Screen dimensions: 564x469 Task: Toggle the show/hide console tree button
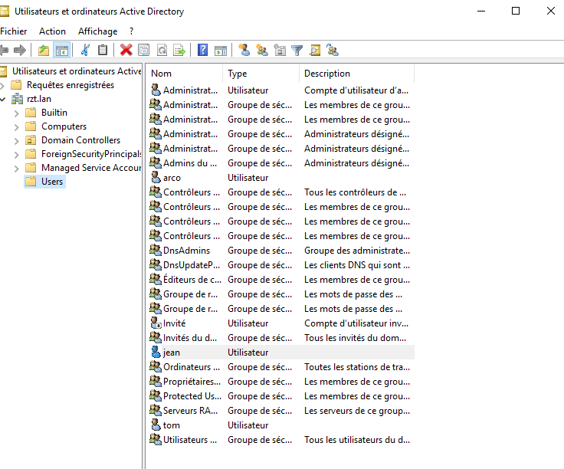[62, 50]
